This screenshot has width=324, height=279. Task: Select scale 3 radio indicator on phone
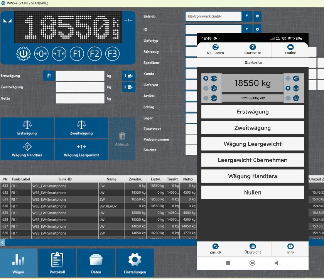[206, 98]
